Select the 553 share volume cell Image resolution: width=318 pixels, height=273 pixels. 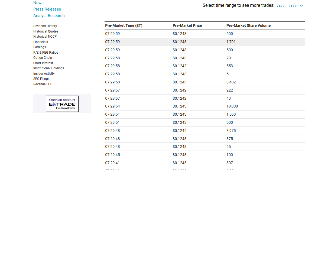click(230, 66)
